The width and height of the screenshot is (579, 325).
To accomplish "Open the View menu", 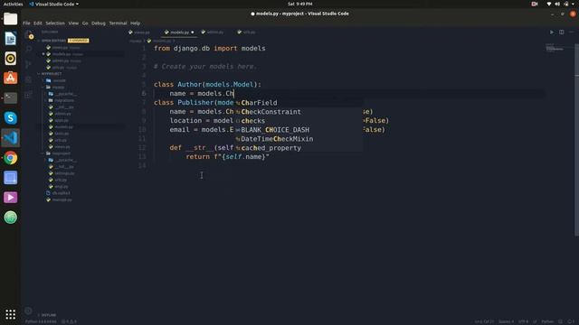I will pos(73,23).
